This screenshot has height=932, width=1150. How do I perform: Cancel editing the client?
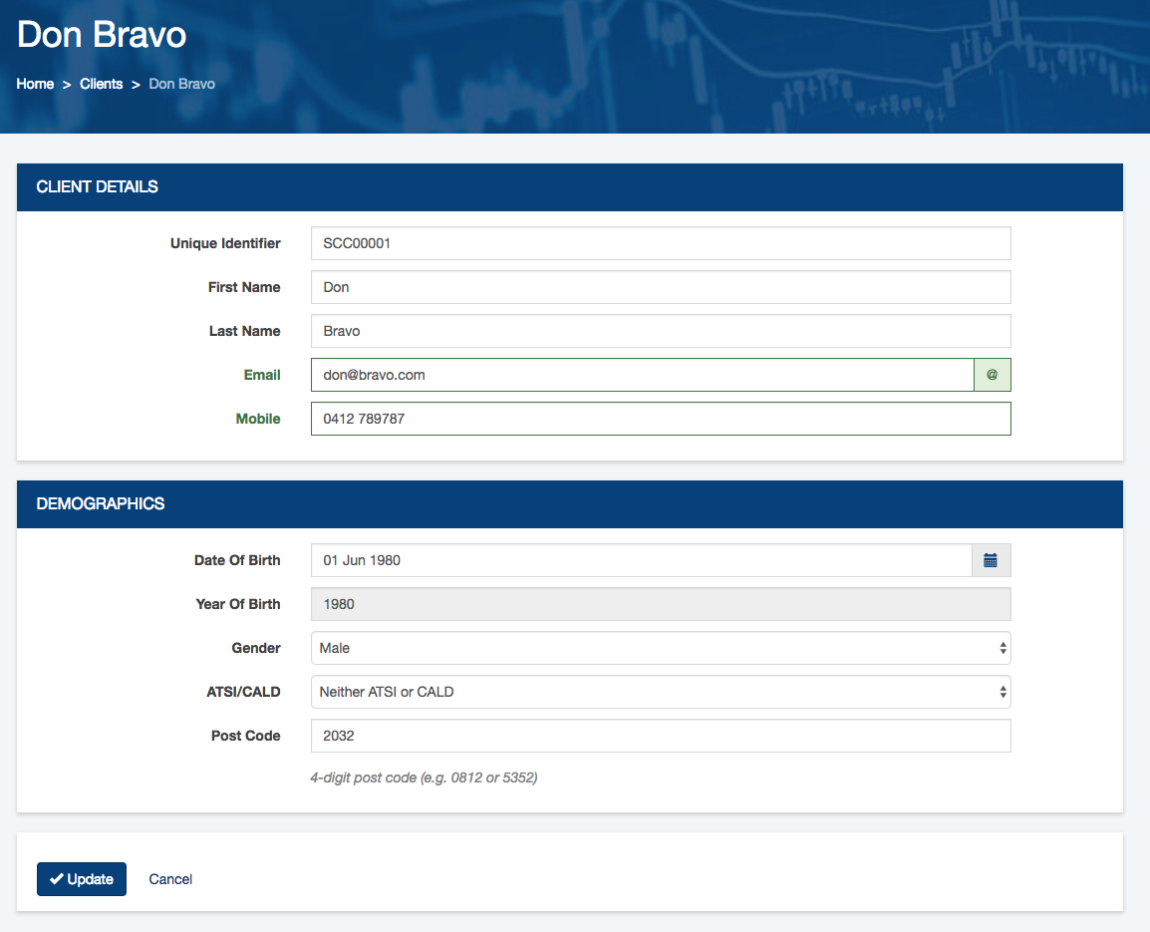click(x=170, y=879)
